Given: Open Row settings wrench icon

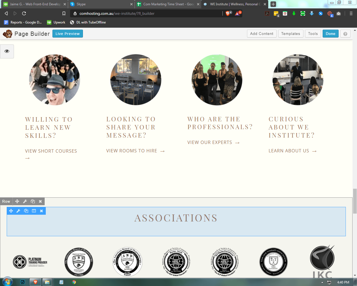Looking at the screenshot, I should (x=25, y=201).
